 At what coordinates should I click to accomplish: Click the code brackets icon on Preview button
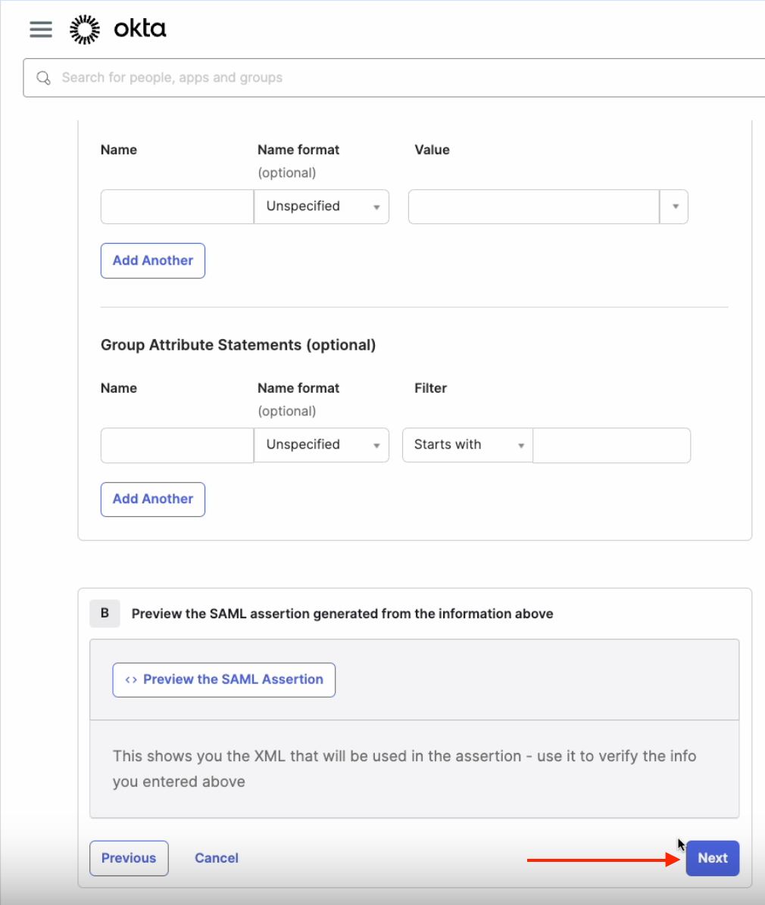tap(131, 680)
